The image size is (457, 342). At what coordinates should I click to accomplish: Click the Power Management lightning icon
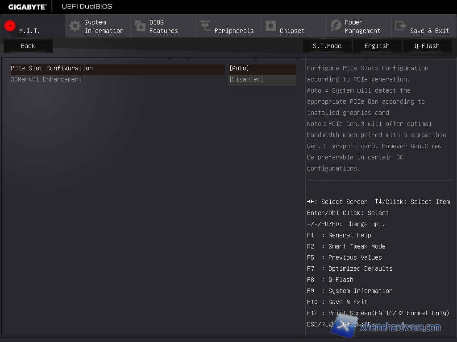click(x=336, y=26)
